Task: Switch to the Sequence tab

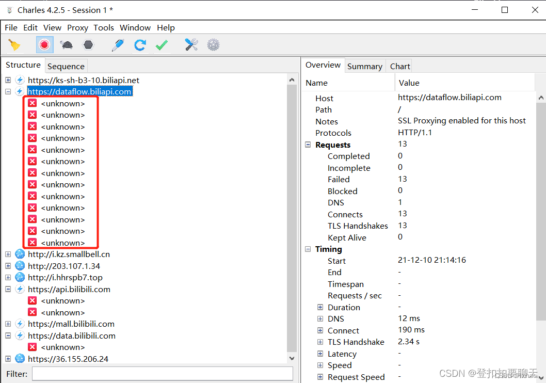Action: pos(66,66)
